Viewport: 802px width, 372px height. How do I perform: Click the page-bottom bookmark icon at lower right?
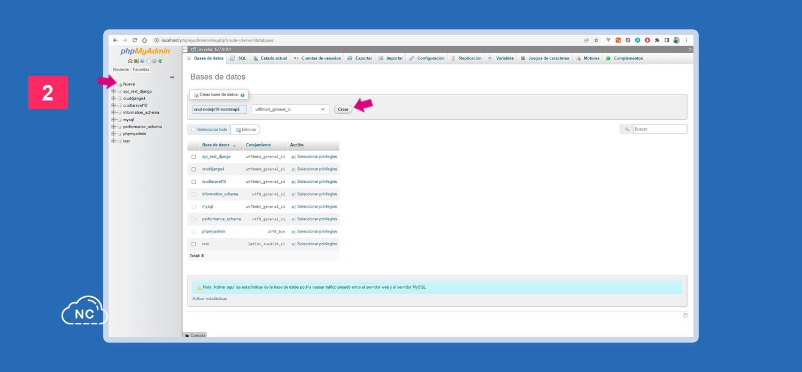tap(685, 315)
